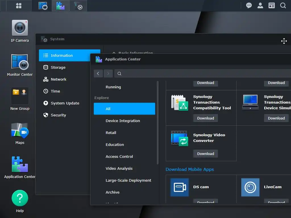Switch to Application Center taskbar icon
Screen dimensions: 291x218
click(61, 6)
